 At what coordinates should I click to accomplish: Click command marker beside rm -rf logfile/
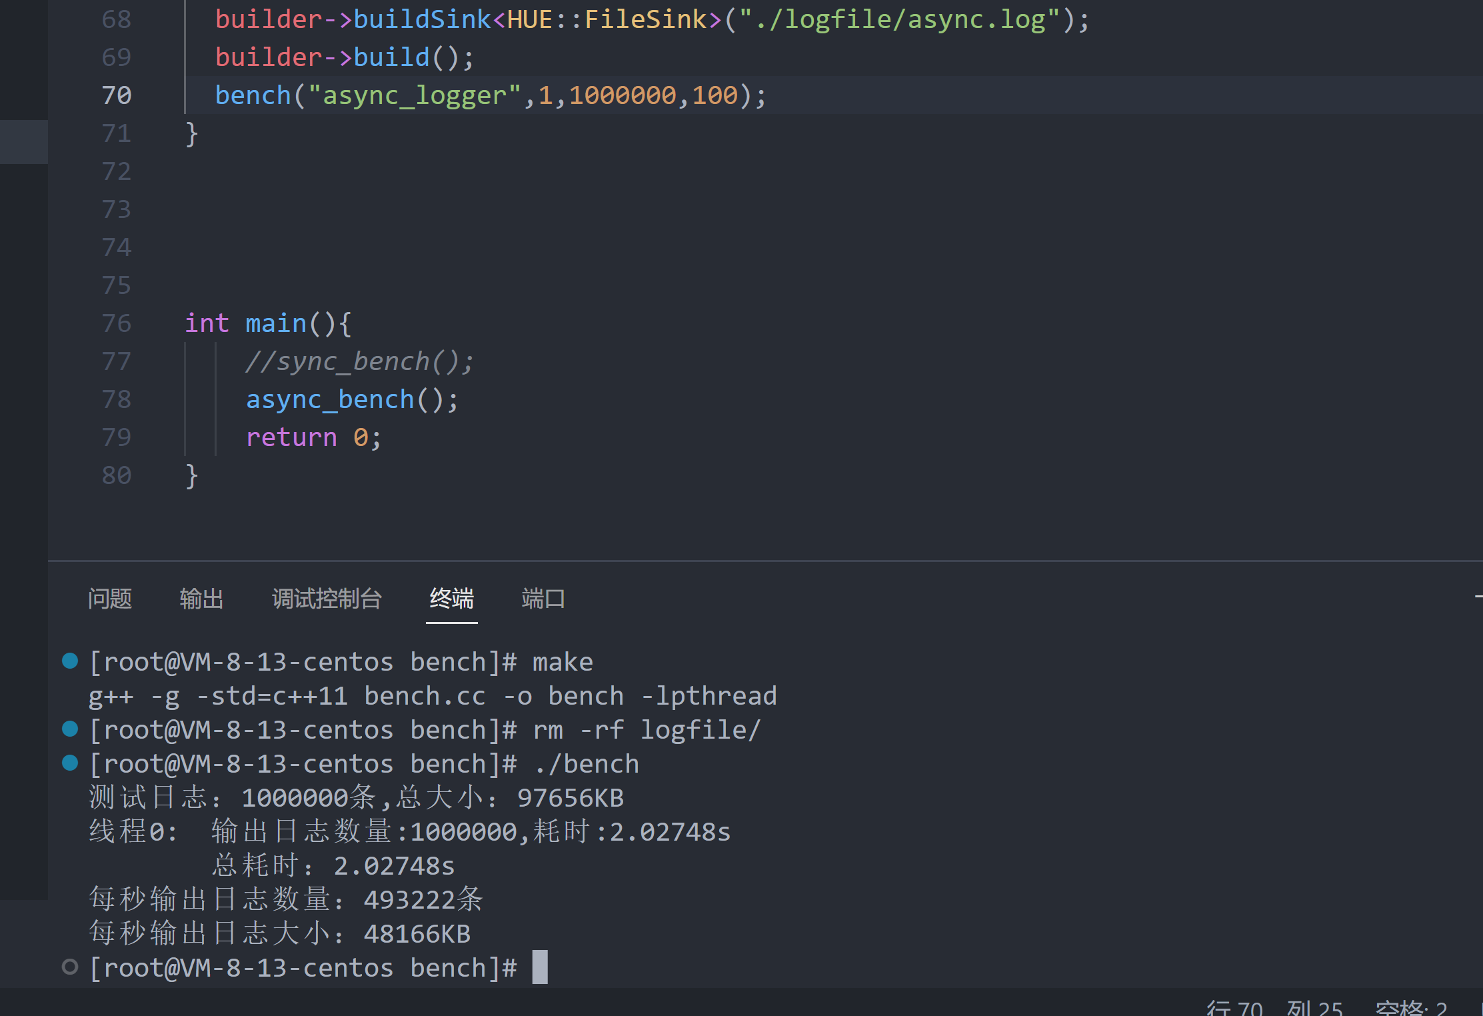70,729
